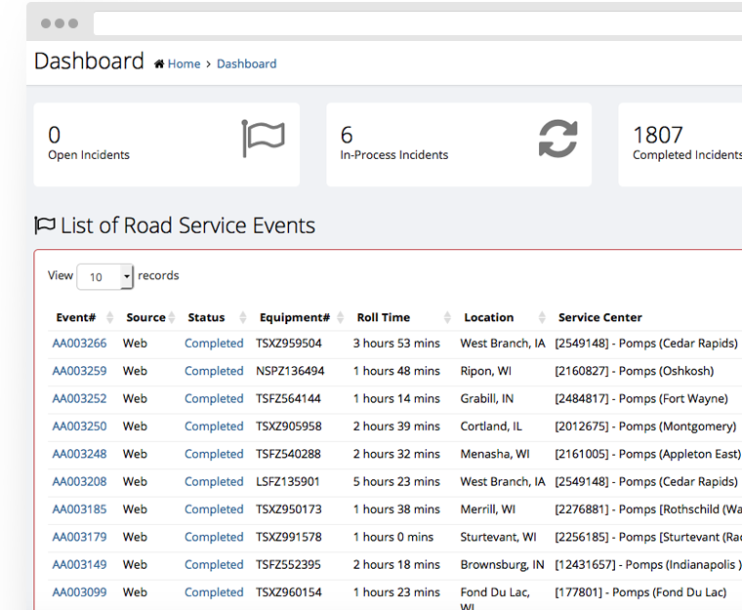The width and height of the screenshot is (742, 610).
Task: Click location Ripon, WI
Action: click(x=486, y=371)
